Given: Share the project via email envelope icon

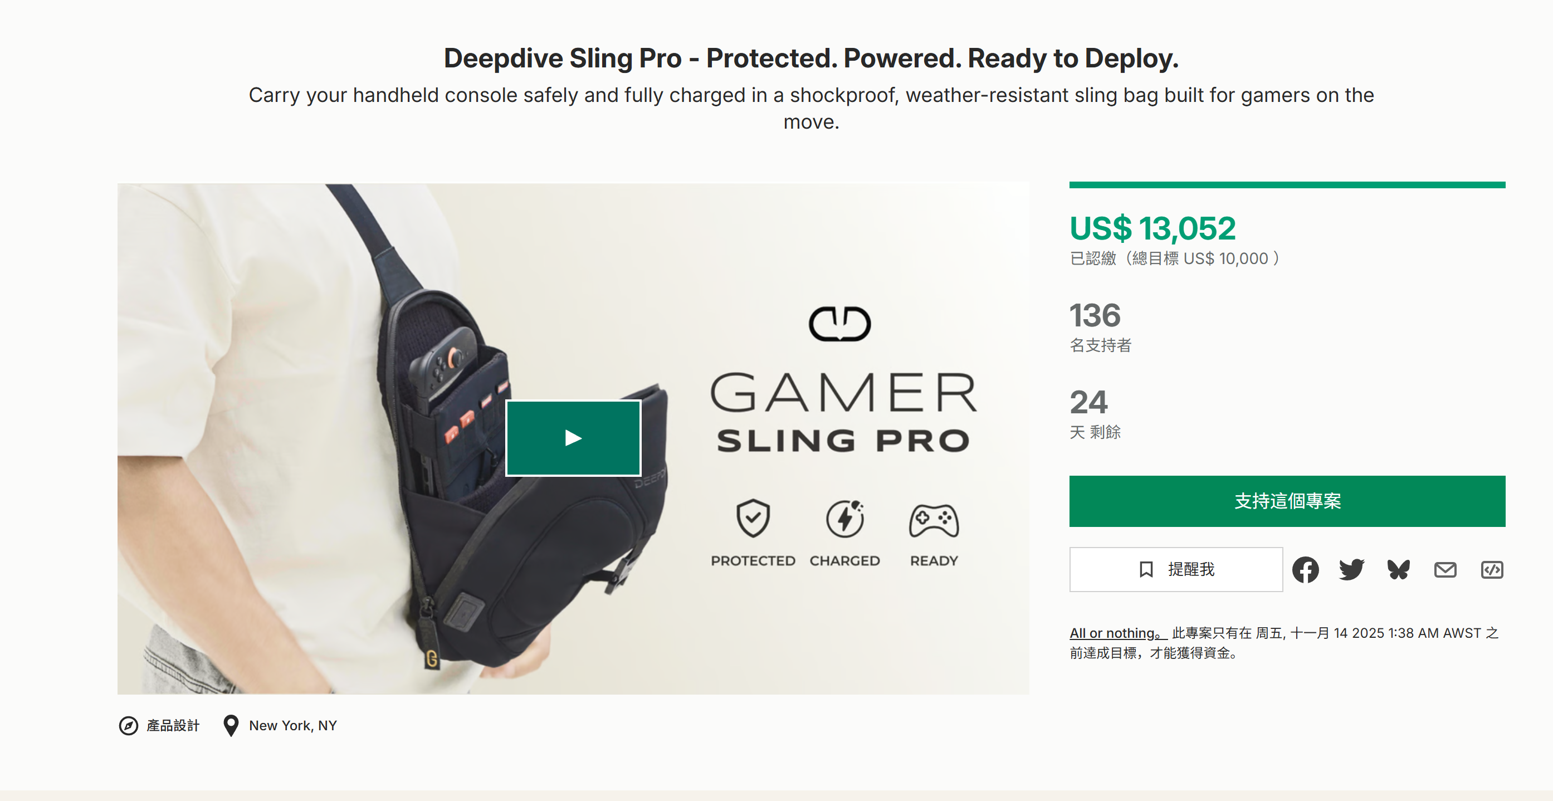Looking at the screenshot, I should [x=1445, y=570].
